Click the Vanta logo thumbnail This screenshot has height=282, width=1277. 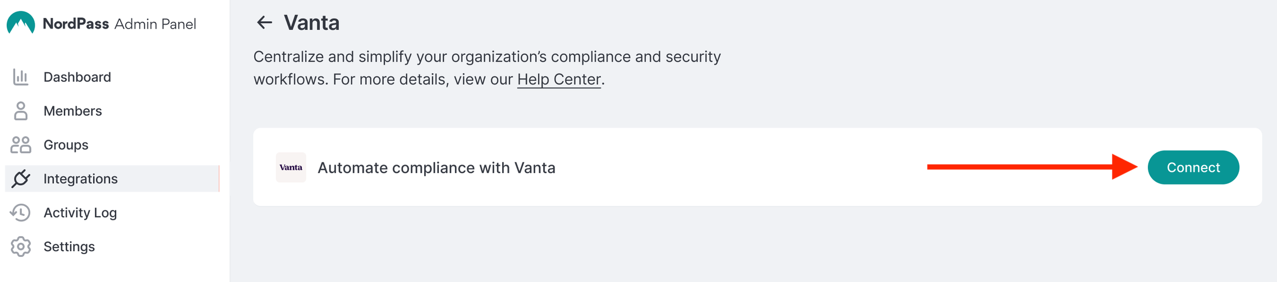291,167
